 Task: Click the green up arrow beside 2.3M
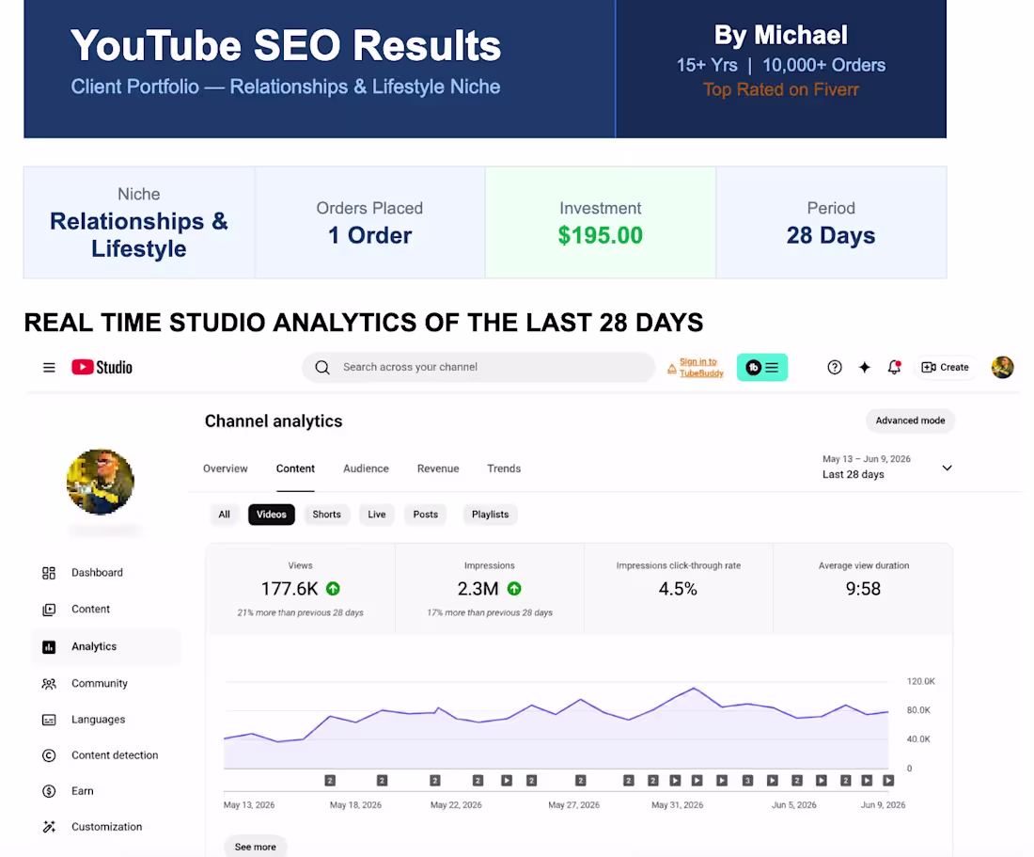(514, 589)
